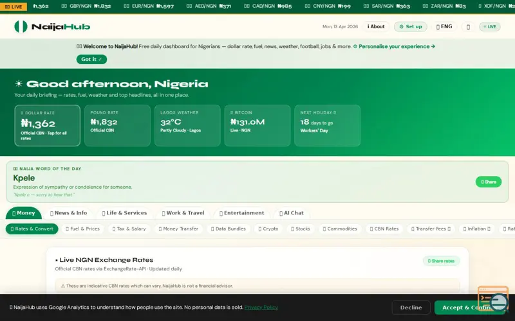Select the Fuel & Prices sub-tab
515x321 pixels.
pyautogui.click(x=83, y=229)
